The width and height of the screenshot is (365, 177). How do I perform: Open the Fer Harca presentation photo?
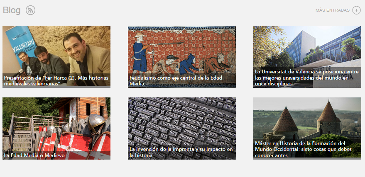(56, 57)
